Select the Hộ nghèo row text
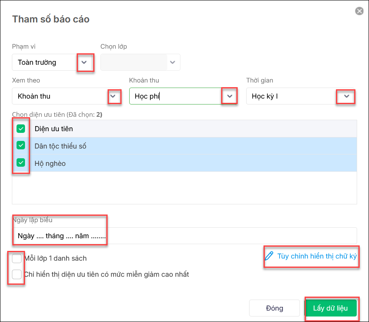This screenshot has width=369, height=322. 50,163
